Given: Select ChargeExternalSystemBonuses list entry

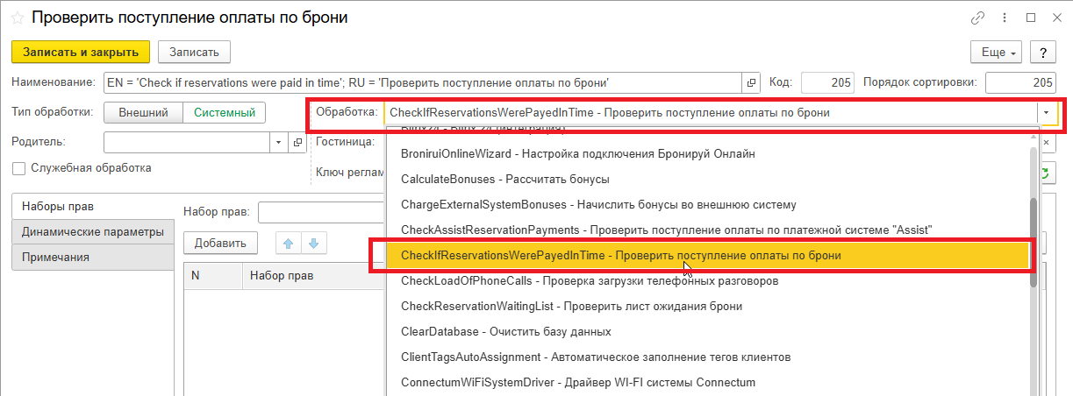Looking at the screenshot, I should [x=707, y=204].
